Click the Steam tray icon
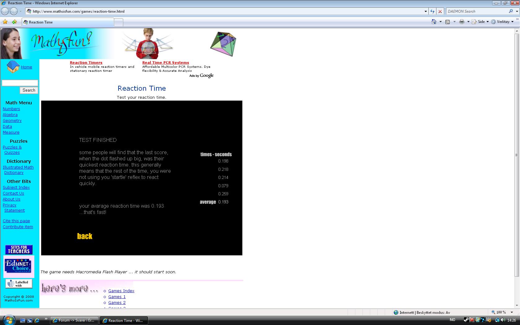Image resolution: width=520 pixels, height=325 pixels. [x=466, y=320]
